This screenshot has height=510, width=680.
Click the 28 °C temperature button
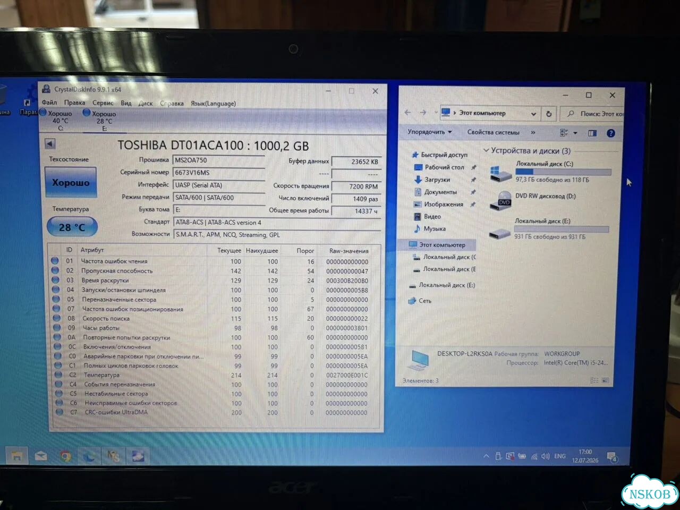[72, 227]
